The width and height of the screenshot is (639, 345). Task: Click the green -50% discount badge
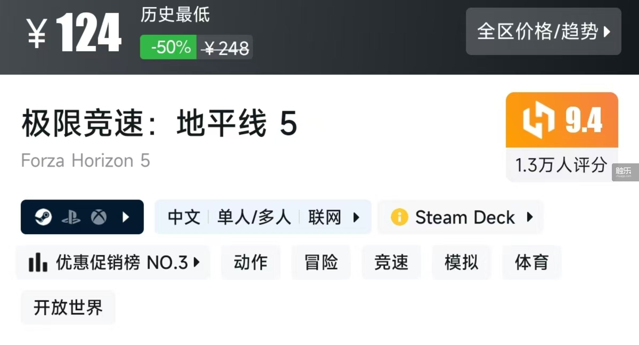pos(168,47)
